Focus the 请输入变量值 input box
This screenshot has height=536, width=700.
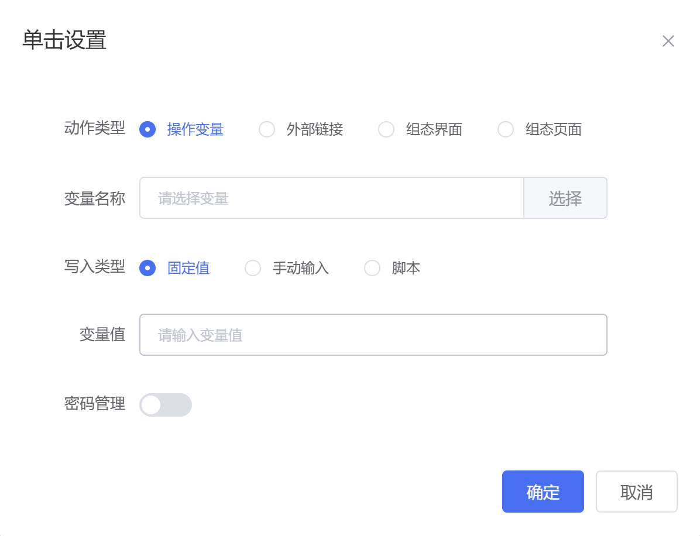click(x=373, y=335)
